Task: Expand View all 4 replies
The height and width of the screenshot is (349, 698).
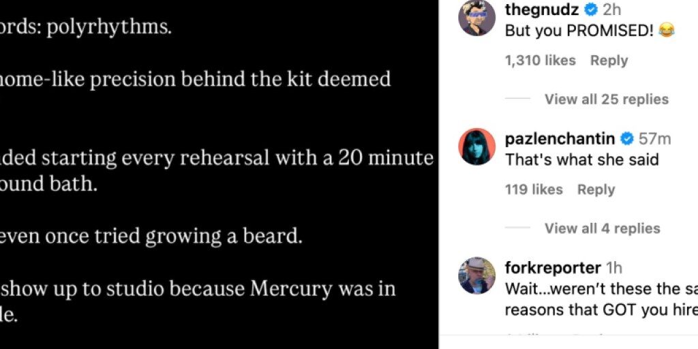Action: coord(602,228)
